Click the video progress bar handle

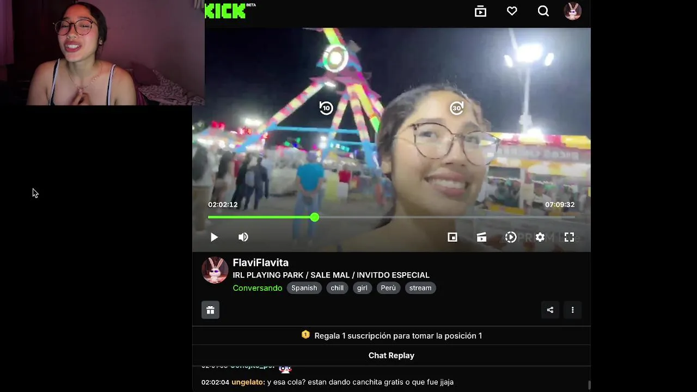coord(315,217)
